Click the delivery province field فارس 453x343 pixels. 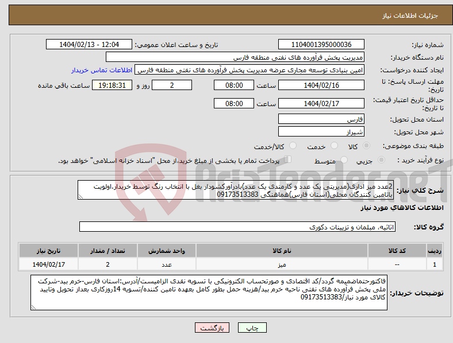pyautogui.click(x=321, y=119)
